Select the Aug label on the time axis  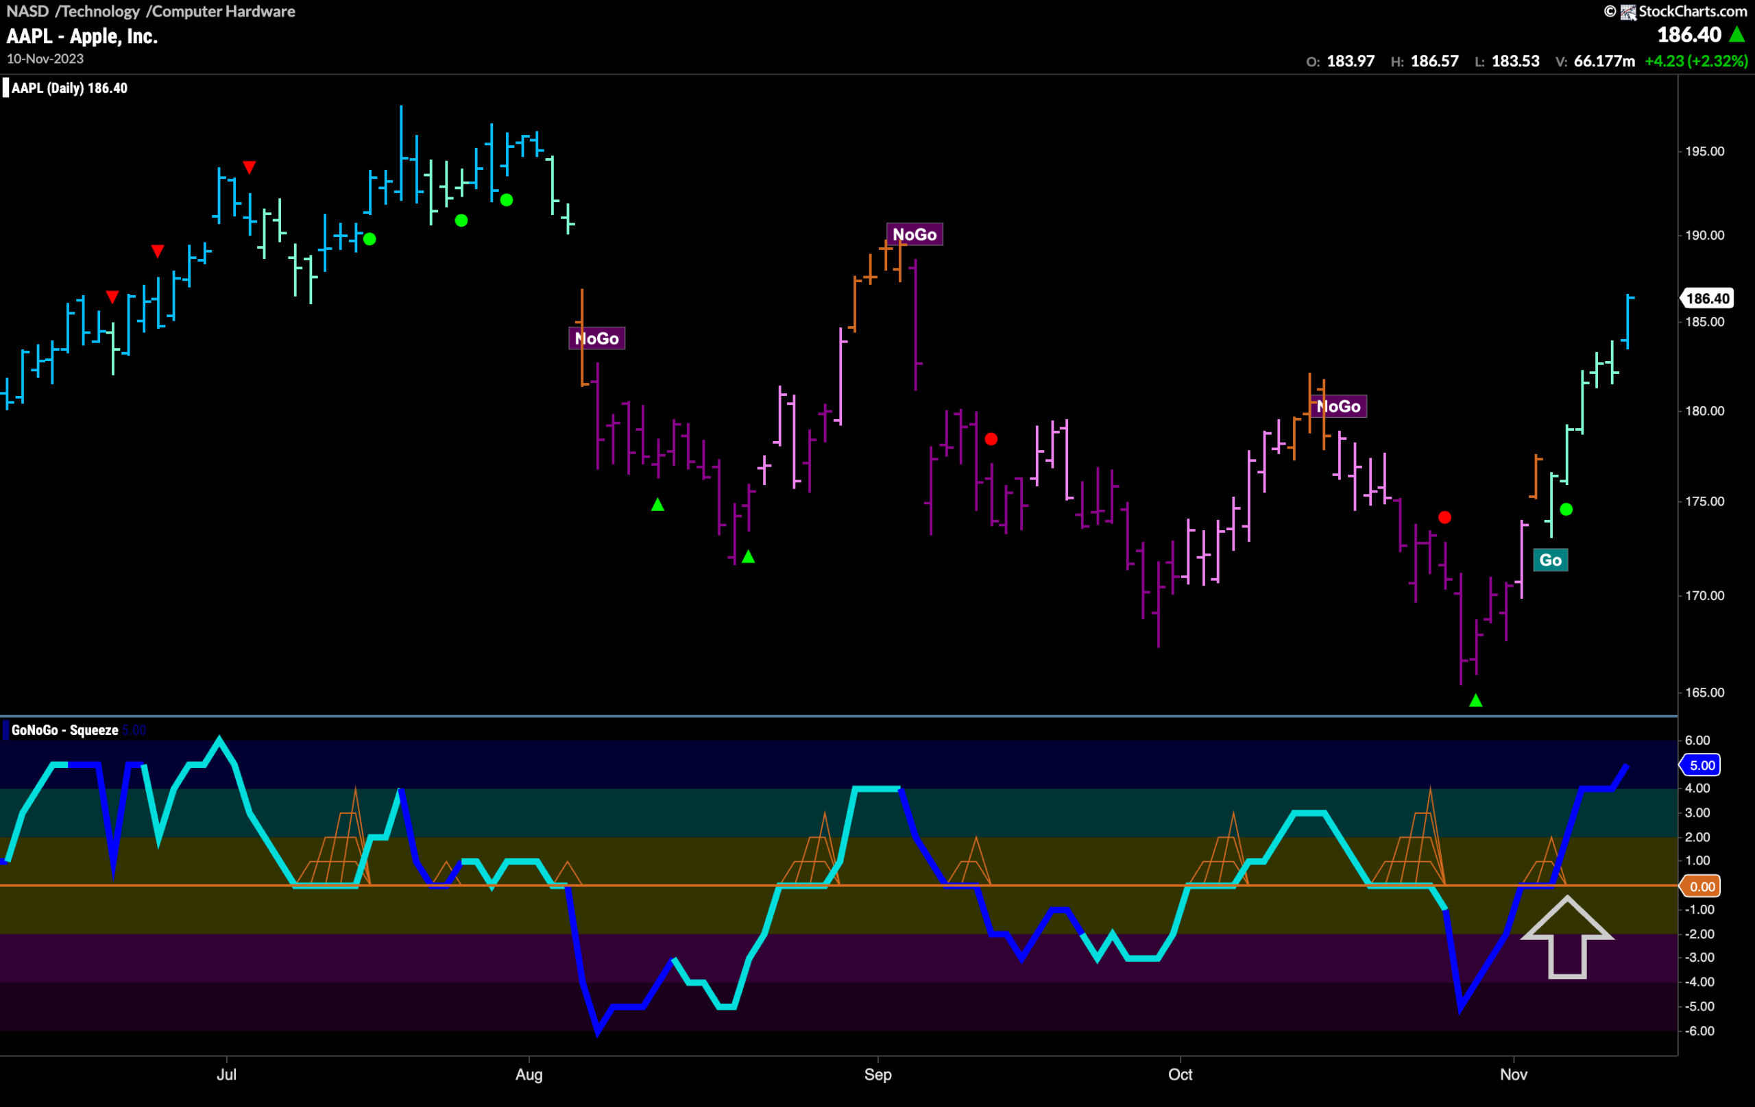pyautogui.click(x=529, y=1074)
